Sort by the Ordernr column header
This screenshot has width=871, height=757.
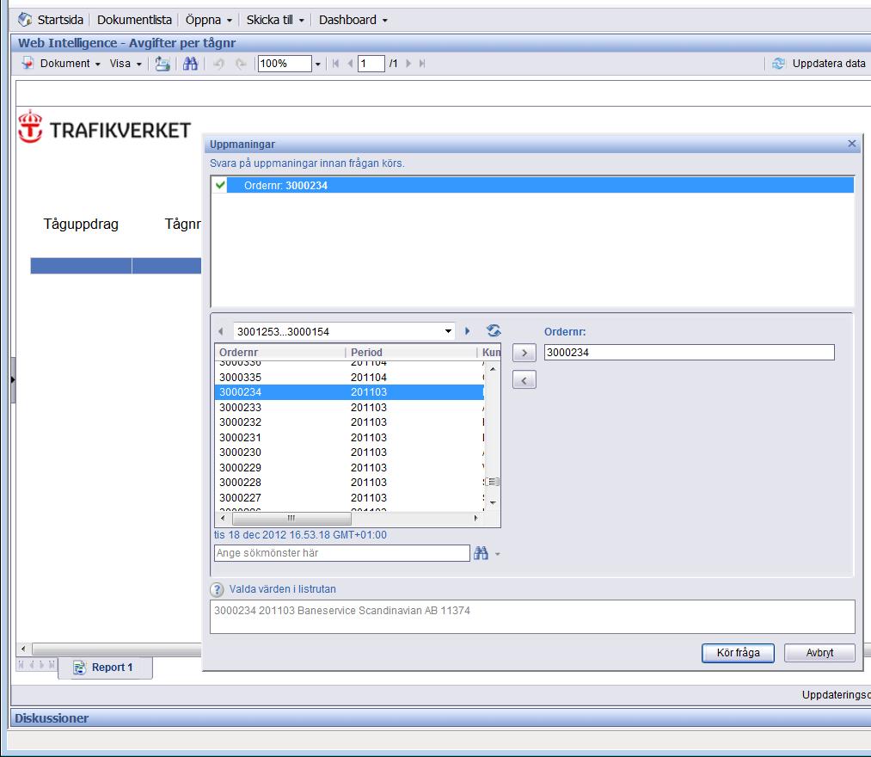pos(280,352)
